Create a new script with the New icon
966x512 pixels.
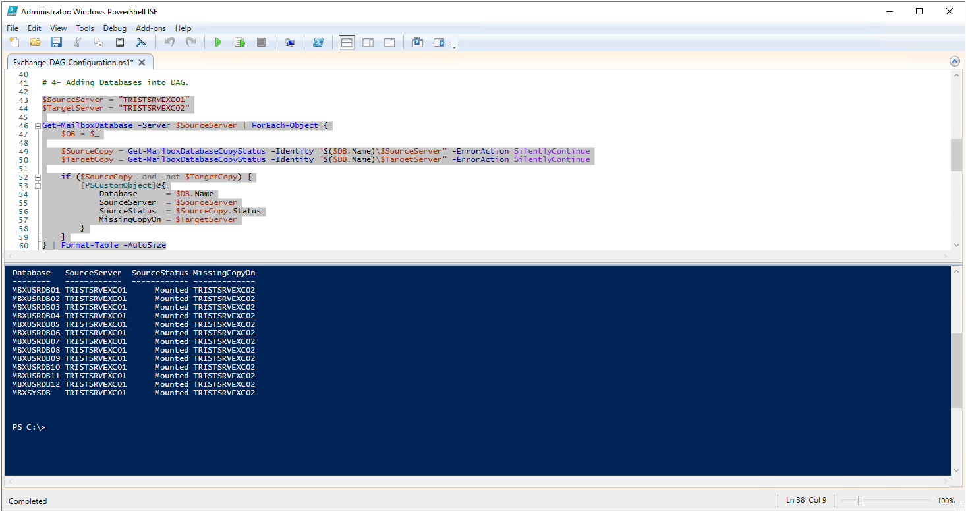14,43
